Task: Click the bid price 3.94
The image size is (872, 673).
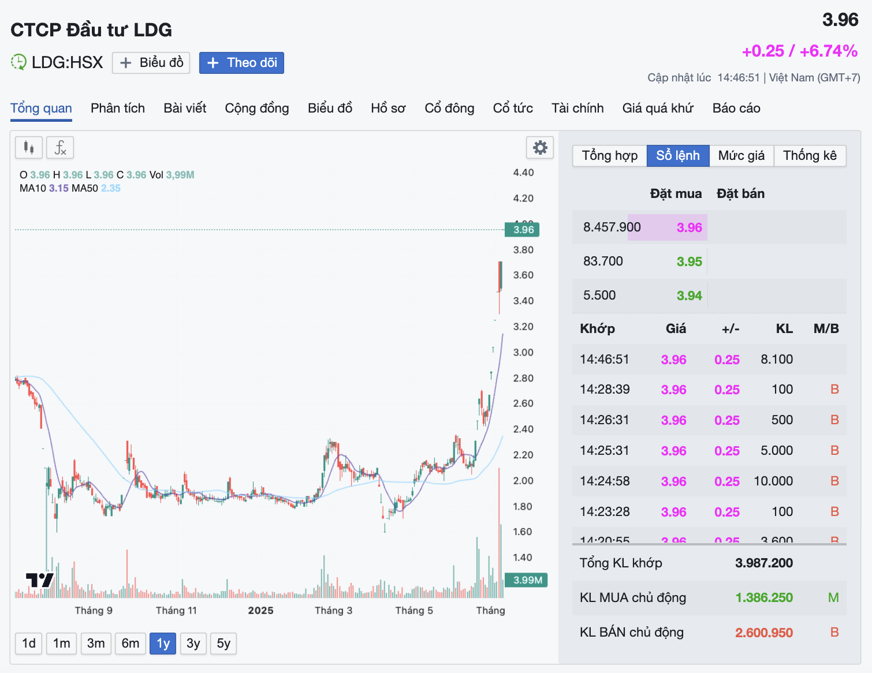Action: pos(689,296)
